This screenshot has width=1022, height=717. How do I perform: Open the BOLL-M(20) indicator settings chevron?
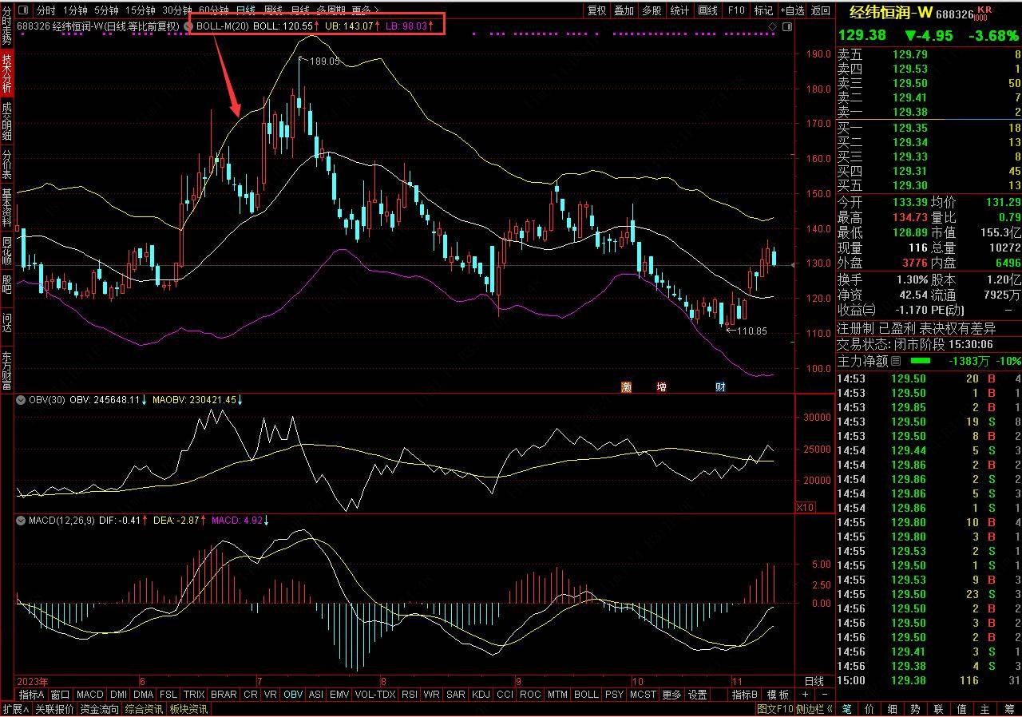point(189,26)
